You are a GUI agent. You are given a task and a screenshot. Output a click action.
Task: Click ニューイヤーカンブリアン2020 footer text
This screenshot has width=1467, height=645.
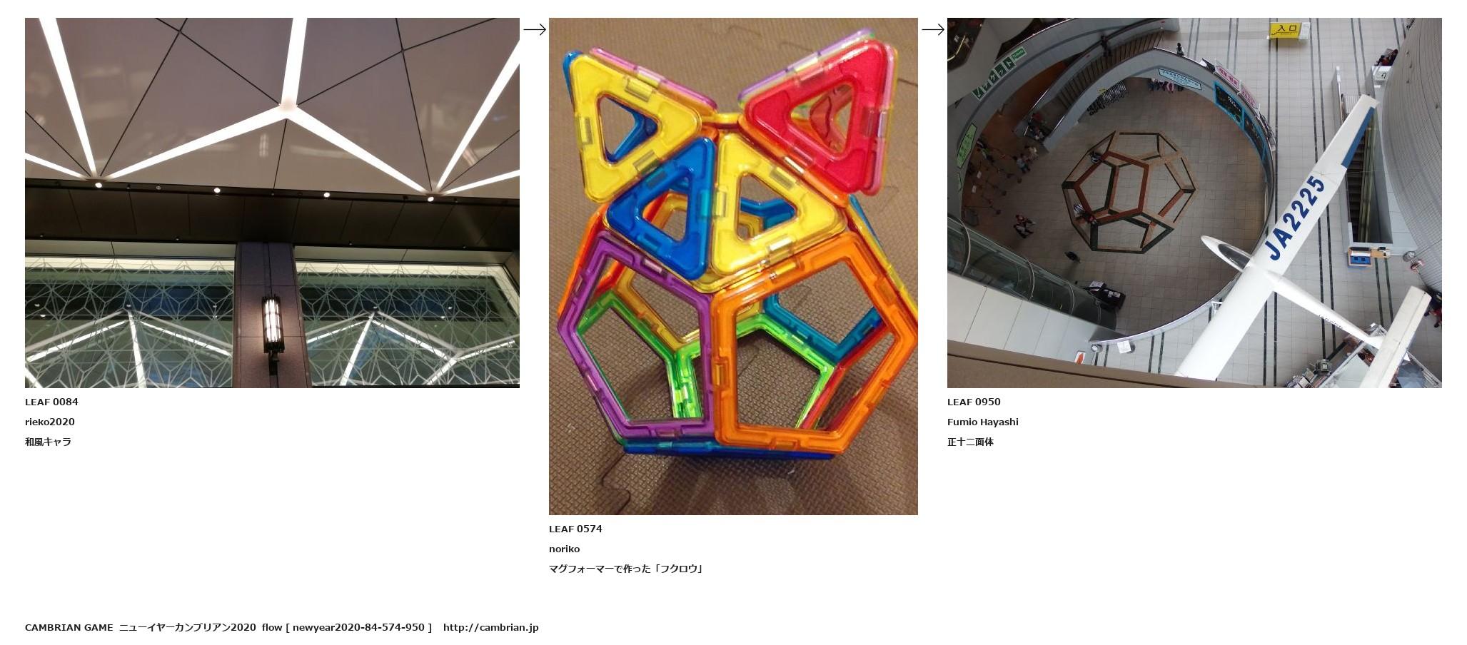(187, 627)
